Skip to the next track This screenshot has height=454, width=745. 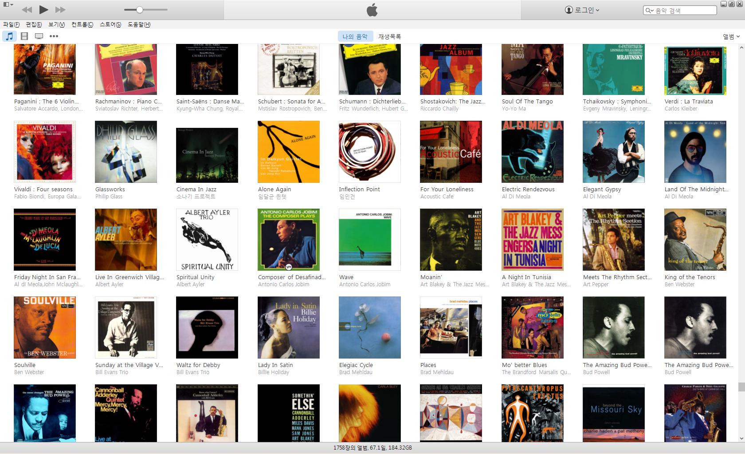click(x=60, y=10)
